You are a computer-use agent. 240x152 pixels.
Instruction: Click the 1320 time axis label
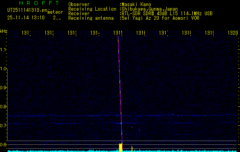coord(232,33)
